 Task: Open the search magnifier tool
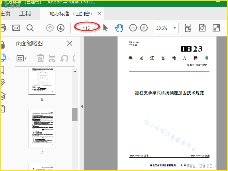[30, 28]
